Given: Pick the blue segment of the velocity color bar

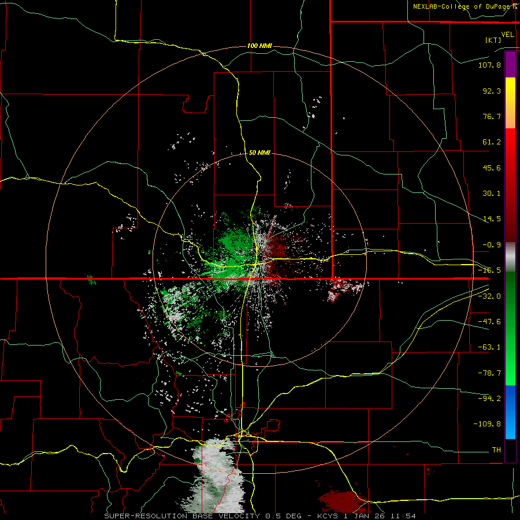Looking at the screenshot, I should pyautogui.click(x=510, y=412).
